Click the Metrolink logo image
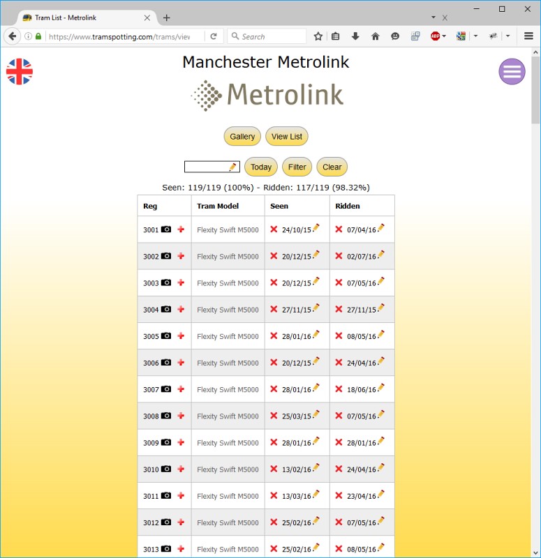The height and width of the screenshot is (558, 541). tap(267, 96)
